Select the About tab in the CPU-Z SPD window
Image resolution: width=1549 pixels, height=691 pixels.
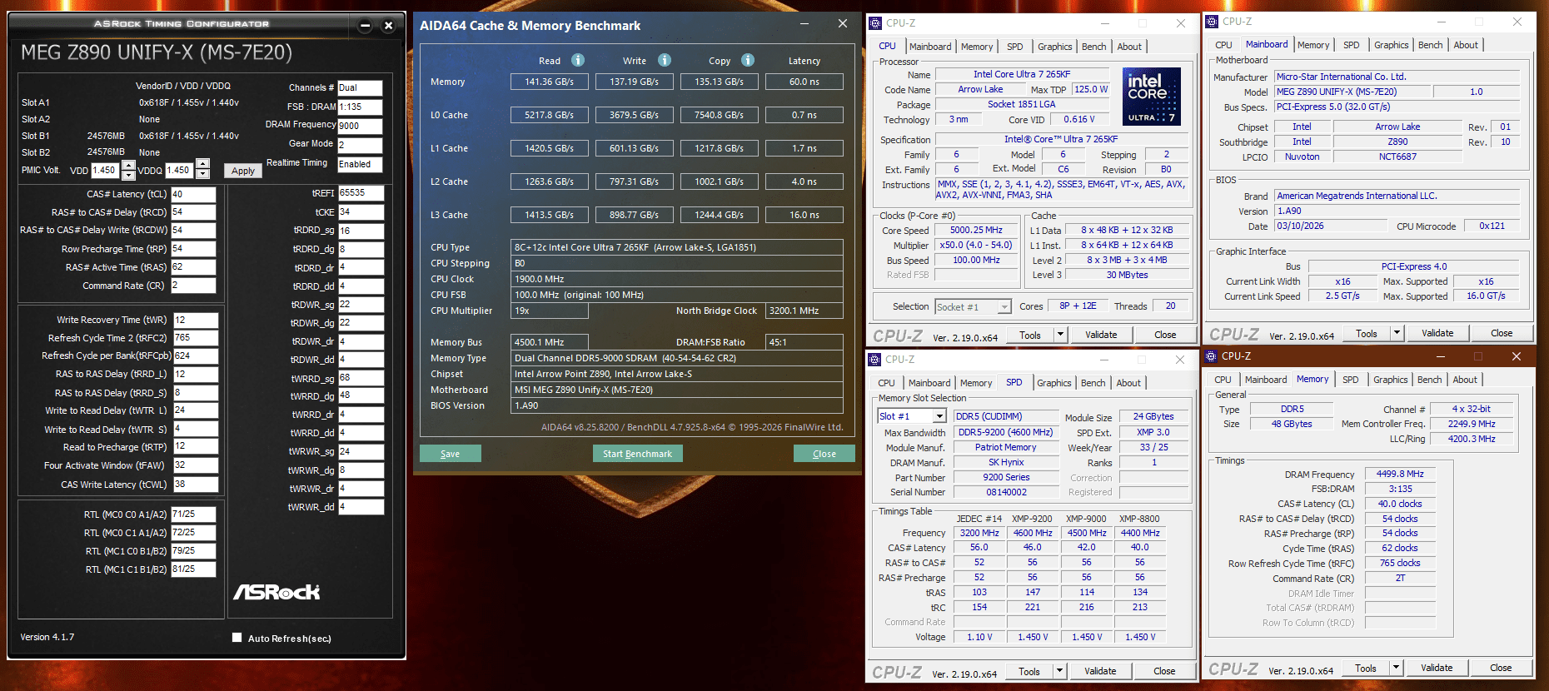tap(1128, 383)
